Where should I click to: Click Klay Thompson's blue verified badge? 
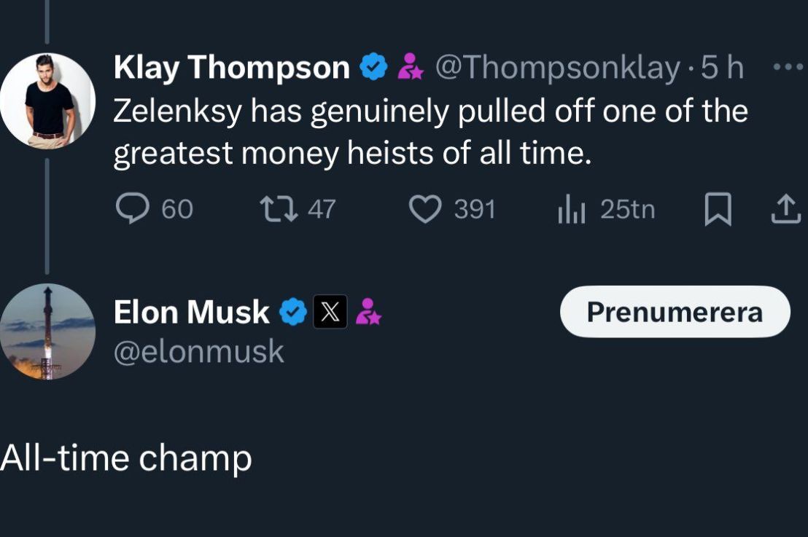coord(372,66)
